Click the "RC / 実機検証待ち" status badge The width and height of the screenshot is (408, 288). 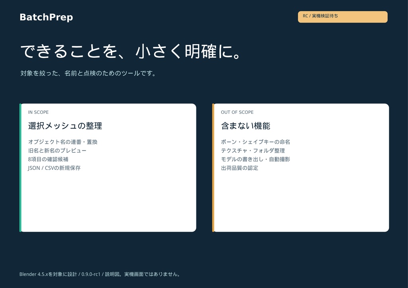[x=343, y=17]
